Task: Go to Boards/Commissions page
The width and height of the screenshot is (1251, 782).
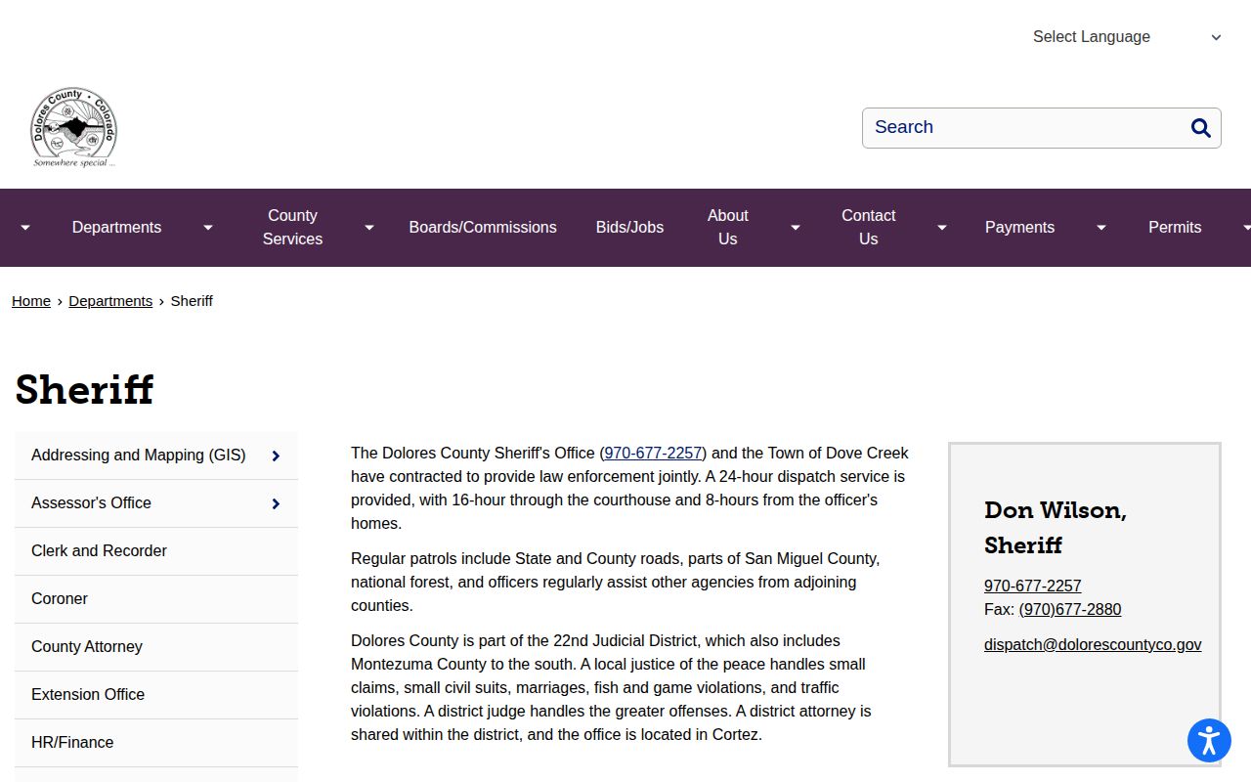Action: click(x=483, y=228)
